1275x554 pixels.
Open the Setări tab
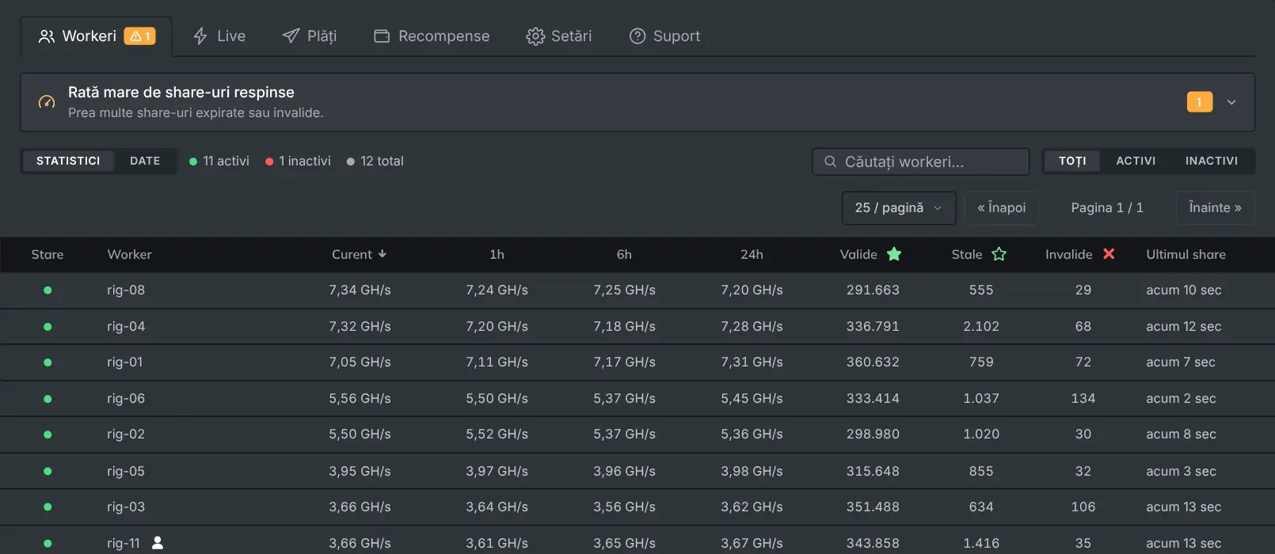click(x=559, y=36)
